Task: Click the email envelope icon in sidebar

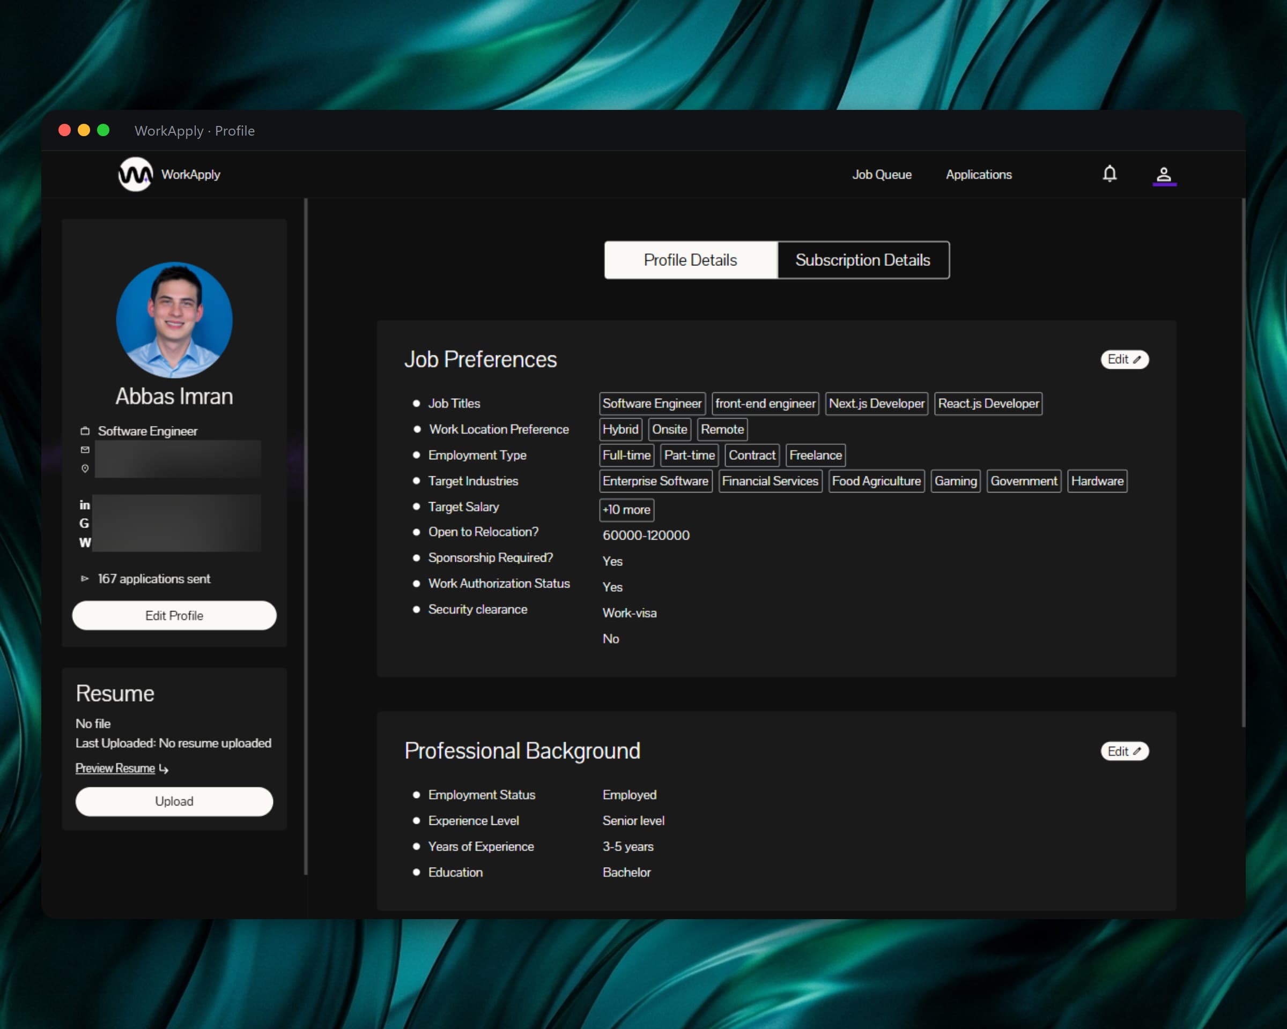Action: click(x=85, y=450)
